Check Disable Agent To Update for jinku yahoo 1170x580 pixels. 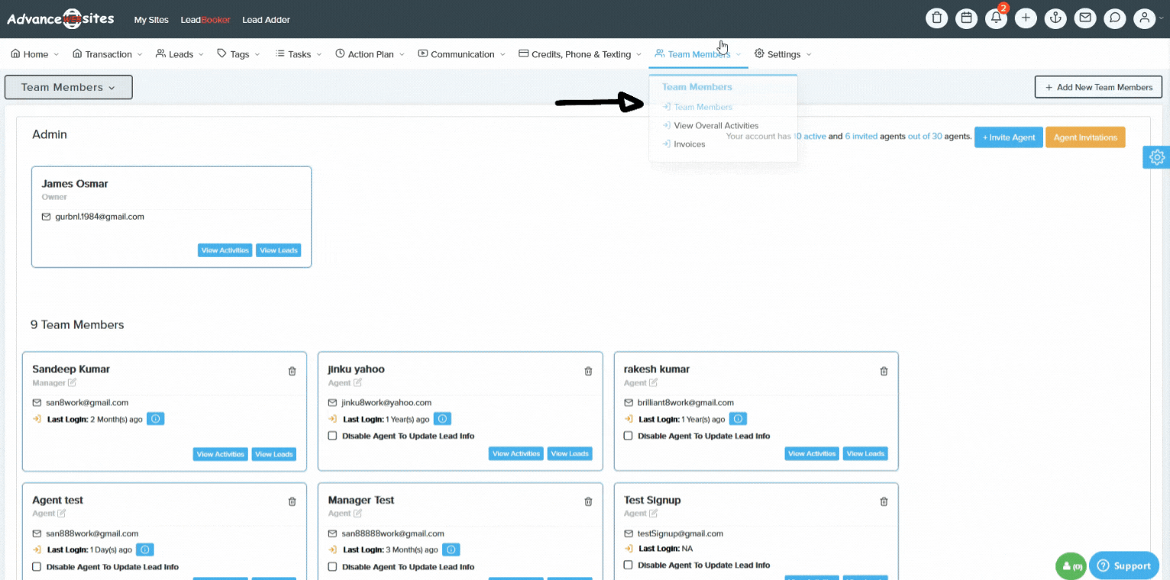click(x=332, y=436)
